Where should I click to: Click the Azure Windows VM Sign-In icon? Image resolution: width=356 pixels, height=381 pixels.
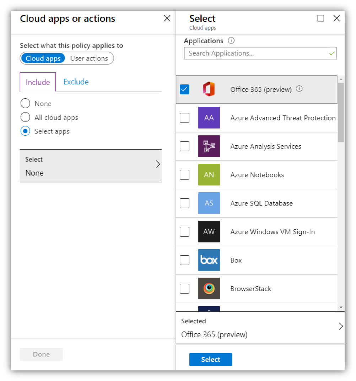coord(209,232)
